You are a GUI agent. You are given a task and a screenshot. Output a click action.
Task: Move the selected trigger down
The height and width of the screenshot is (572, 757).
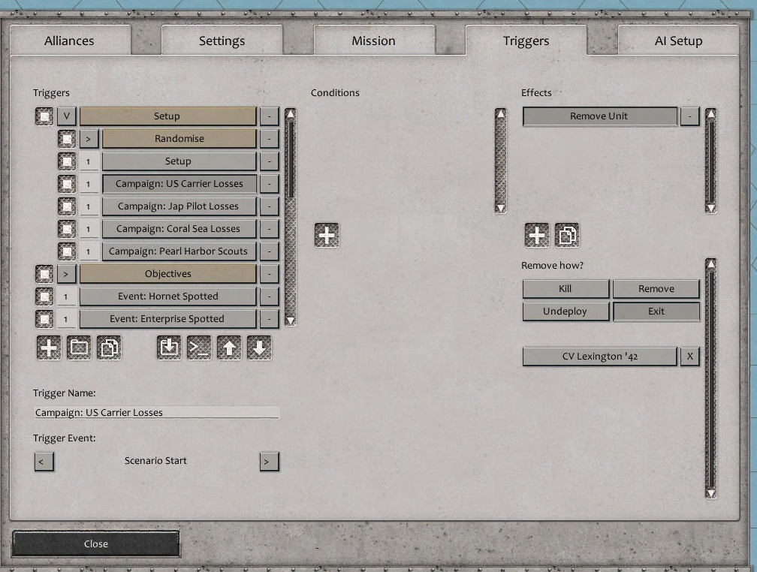(258, 348)
